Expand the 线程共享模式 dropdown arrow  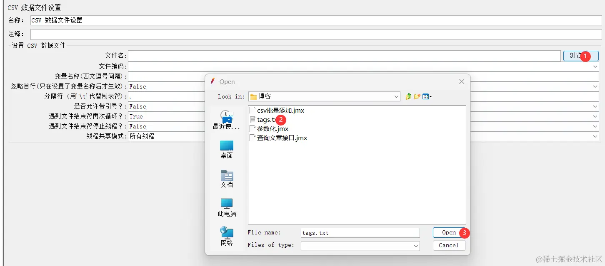tap(595, 136)
